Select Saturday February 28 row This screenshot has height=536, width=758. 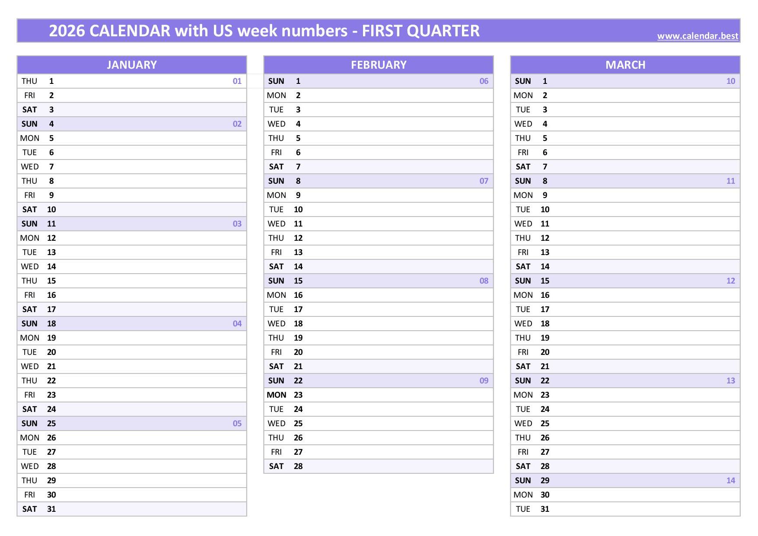[379, 466]
